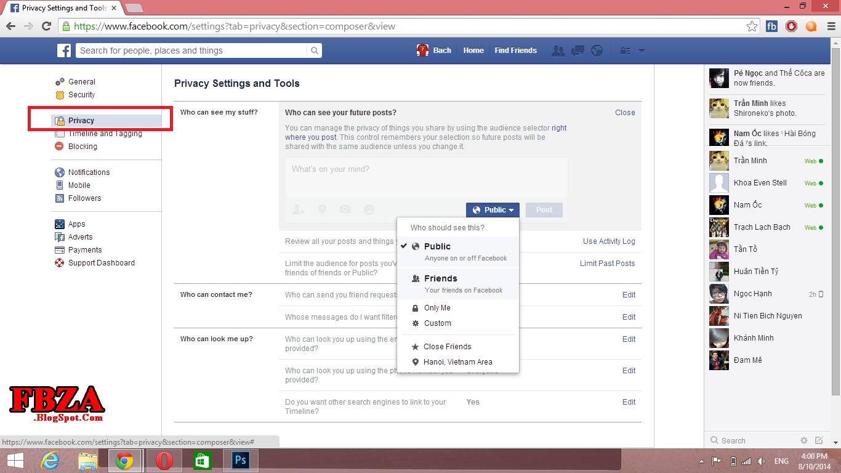Viewport: 841px width, 473px height.
Task: Open the friend requests icon
Action: [558, 51]
